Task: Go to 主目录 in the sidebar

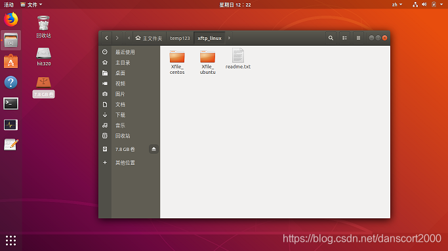Action: tap(129, 63)
